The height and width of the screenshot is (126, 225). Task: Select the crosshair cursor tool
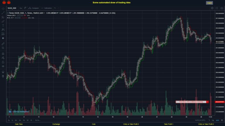(3, 8)
